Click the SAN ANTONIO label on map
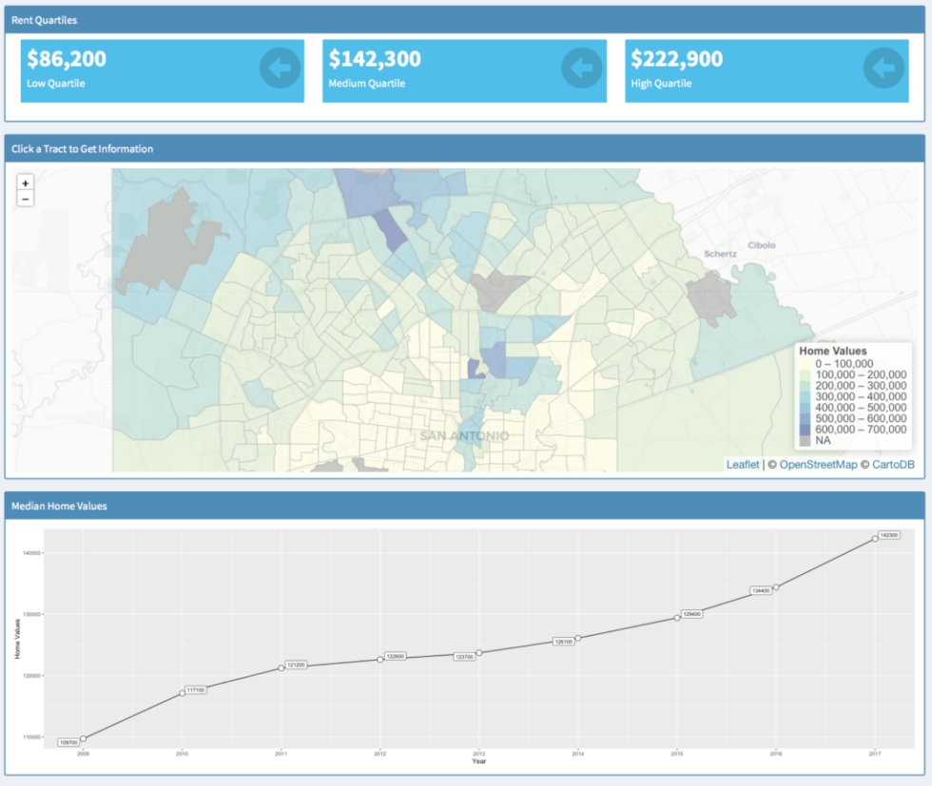Viewport: 932px width, 786px height. tap(464, 436)
